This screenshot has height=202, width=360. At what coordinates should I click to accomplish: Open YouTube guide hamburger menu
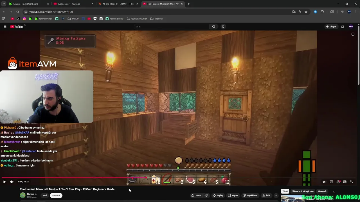pyautogui.click(x=5, y=27)
